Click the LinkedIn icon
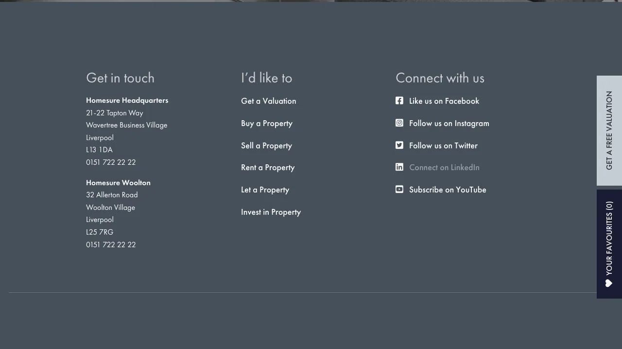 point(399,167)
